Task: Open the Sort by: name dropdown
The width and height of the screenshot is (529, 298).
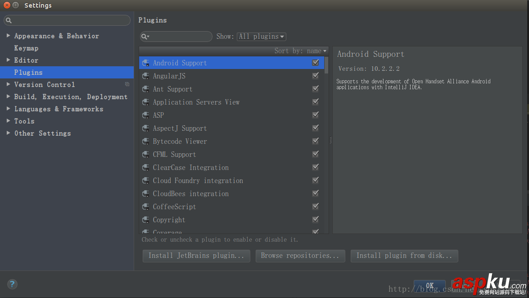Action: click(300, 51)
